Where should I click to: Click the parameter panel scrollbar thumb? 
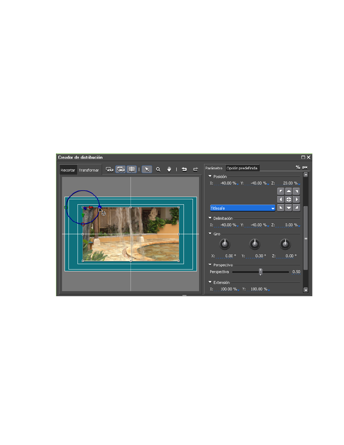coord(306,238)
